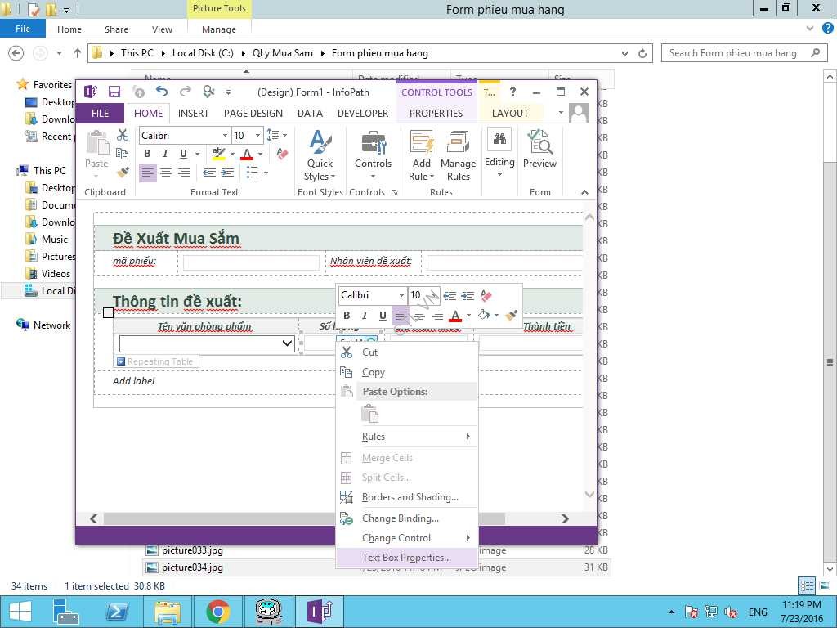Viewport: 837px width, 628px height.
Task: Switch to the PAGE DESIGN ribbon tab
Action: click(253, 114)
